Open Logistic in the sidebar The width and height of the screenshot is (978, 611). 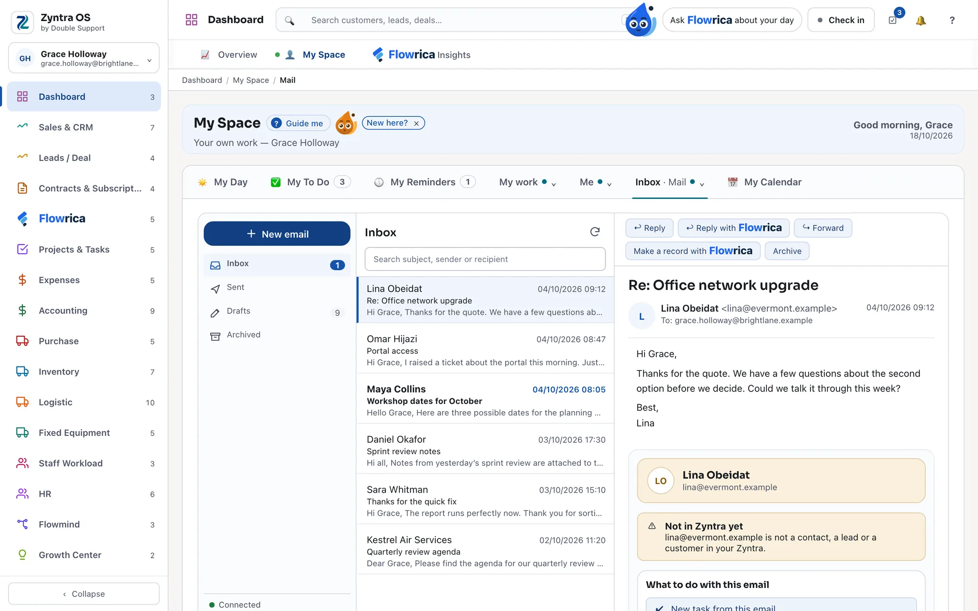[84, 402]
